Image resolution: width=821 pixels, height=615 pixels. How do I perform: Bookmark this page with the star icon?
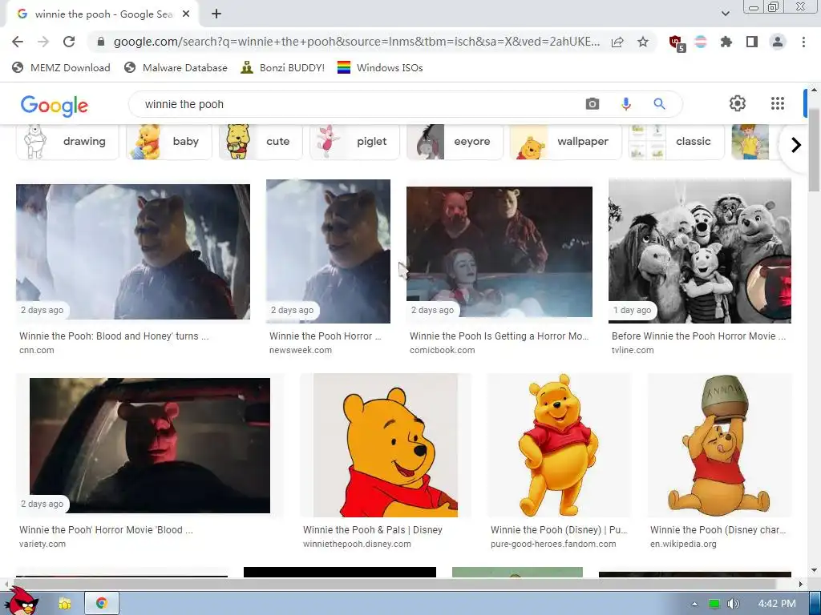coord(643,42)
